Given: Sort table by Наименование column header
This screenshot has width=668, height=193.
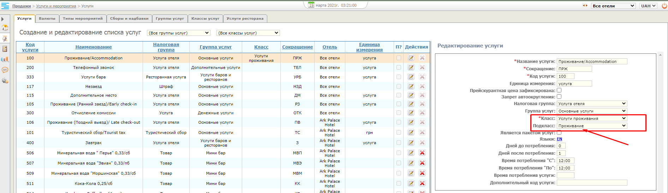Looking at the screenshot, I should pyautogui.click(x=94, y=47).
